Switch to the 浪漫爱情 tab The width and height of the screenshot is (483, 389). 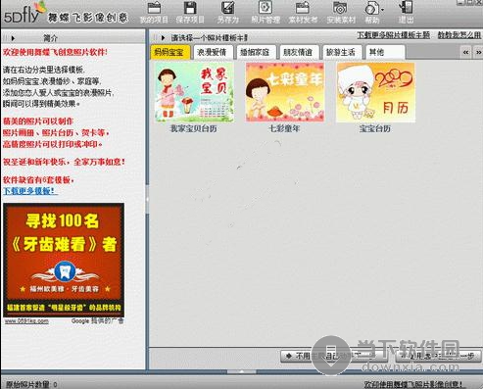tap(213, 52)
